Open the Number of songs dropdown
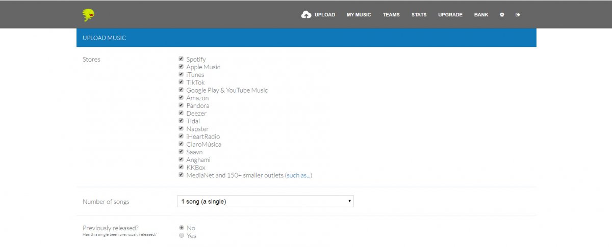612x247 pixels. (265, 201)
